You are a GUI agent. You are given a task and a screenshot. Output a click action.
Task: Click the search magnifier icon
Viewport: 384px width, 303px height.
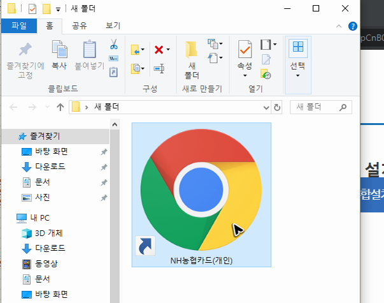point(343,107)
